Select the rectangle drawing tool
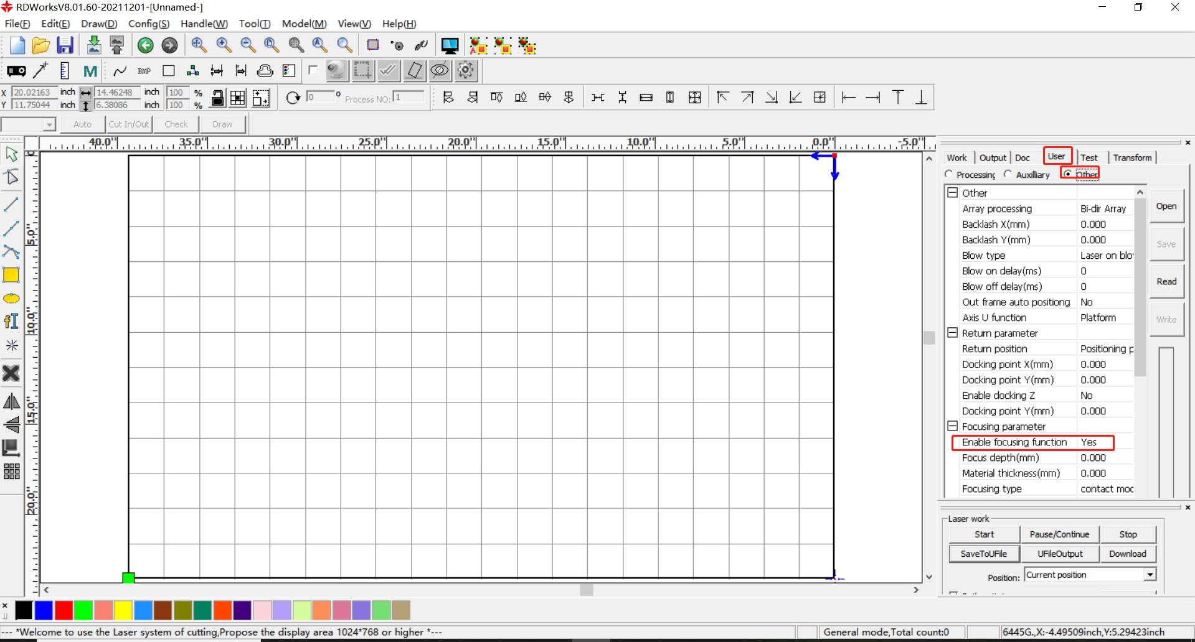The image size is (1195, 642). tap(11, 275)
